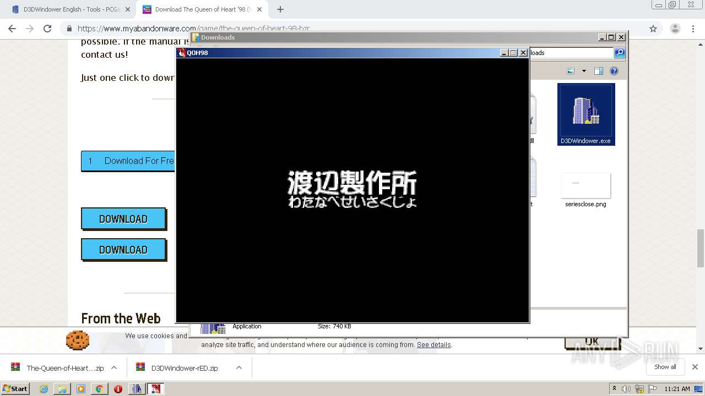This screenshot has height=396, width=705.
Task: Open the Windows Start menu
Action: click(15, 388)
